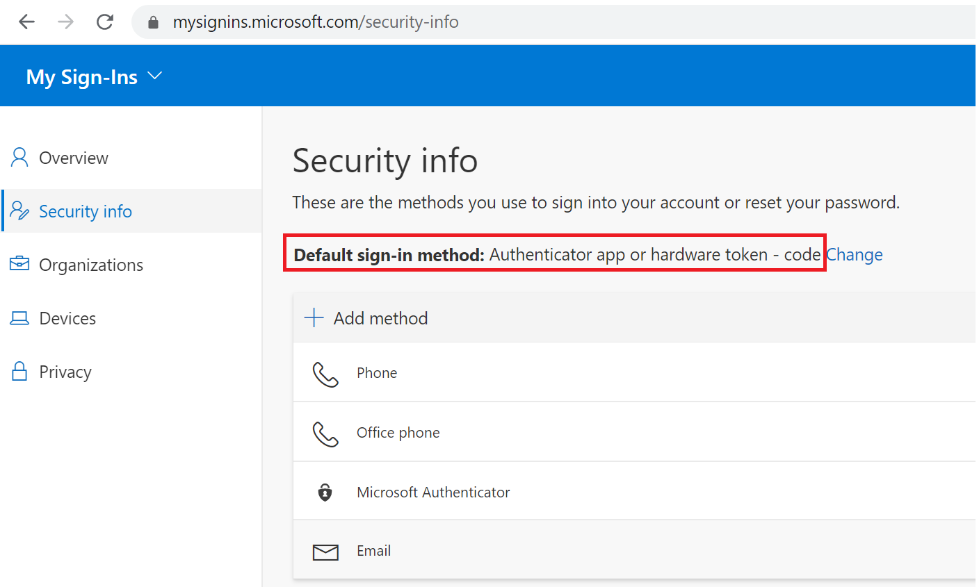Reload the page with refresh icon
The width and height of the screenshot is (979, 587).
105,22
